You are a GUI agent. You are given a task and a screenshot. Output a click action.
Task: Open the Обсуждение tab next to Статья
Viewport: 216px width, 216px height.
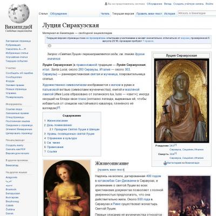tap(58, 13)
